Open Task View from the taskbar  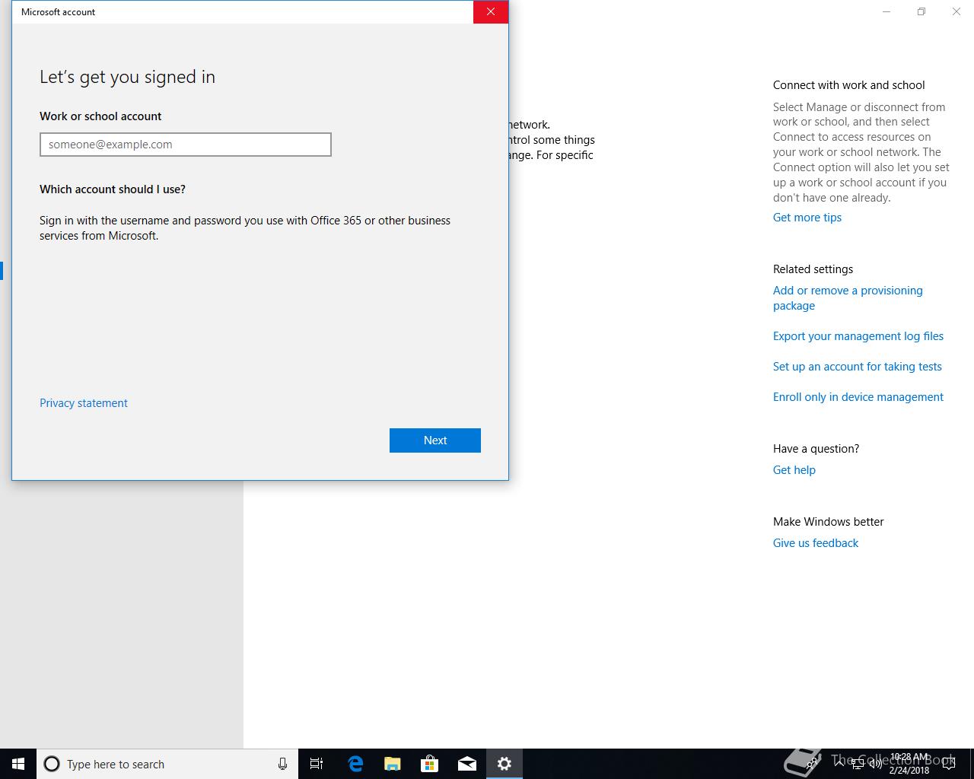point(317,764)
